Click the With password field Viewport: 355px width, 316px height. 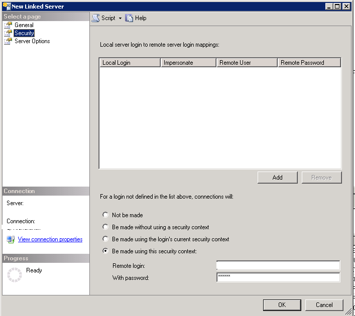[278, 277]
